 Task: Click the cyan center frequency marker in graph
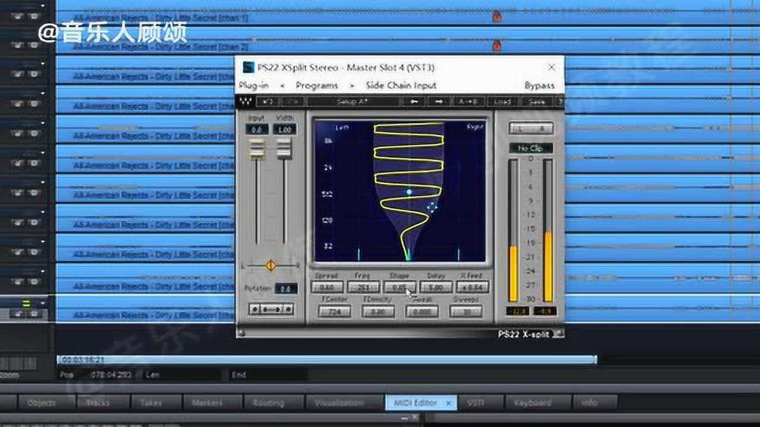tap(409, 192)
